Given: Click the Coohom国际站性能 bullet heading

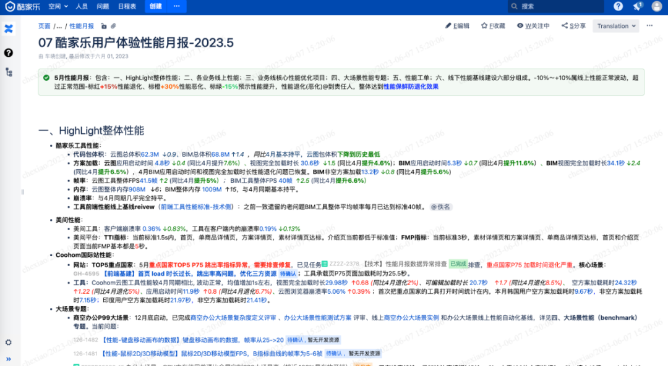Looking at the screenshot, I should 84,255.
